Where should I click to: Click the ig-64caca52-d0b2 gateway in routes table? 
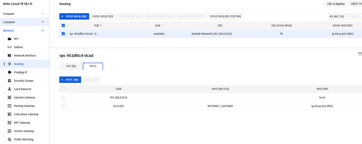pos(322,106)
